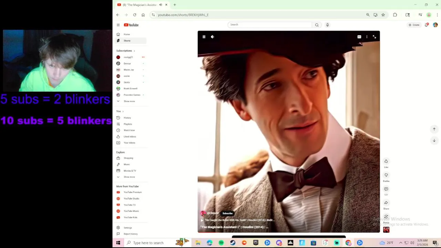Click the YouTube search magnifier button

(x=317, y=25)
